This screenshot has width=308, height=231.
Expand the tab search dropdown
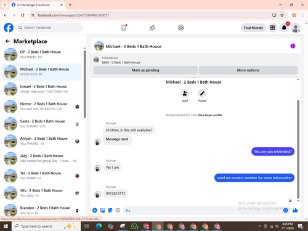click(5, 5)
